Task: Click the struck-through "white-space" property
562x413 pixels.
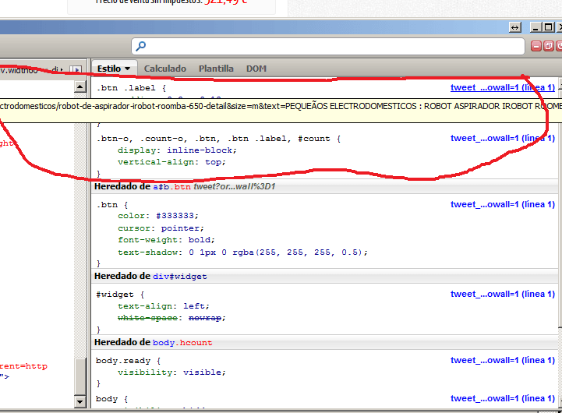Action: pyautogui.click(x=147, y=318)
